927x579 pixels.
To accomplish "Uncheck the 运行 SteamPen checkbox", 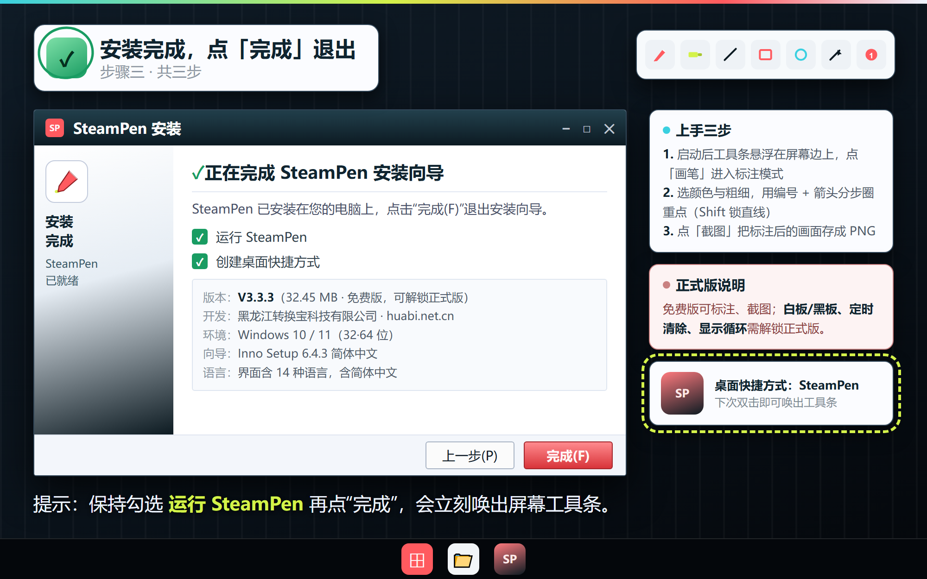I will point(200,237).
